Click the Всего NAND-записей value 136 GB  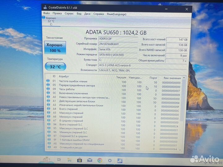(177, 50)
